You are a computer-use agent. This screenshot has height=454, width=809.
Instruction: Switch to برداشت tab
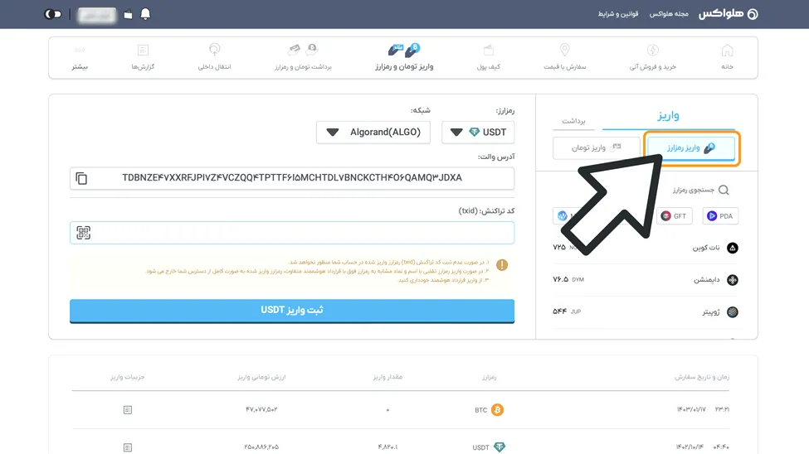[x=573, y=121]
